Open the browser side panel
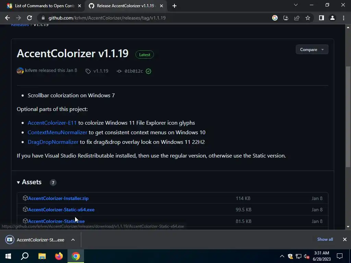351x263 pixels. [322, 18]
